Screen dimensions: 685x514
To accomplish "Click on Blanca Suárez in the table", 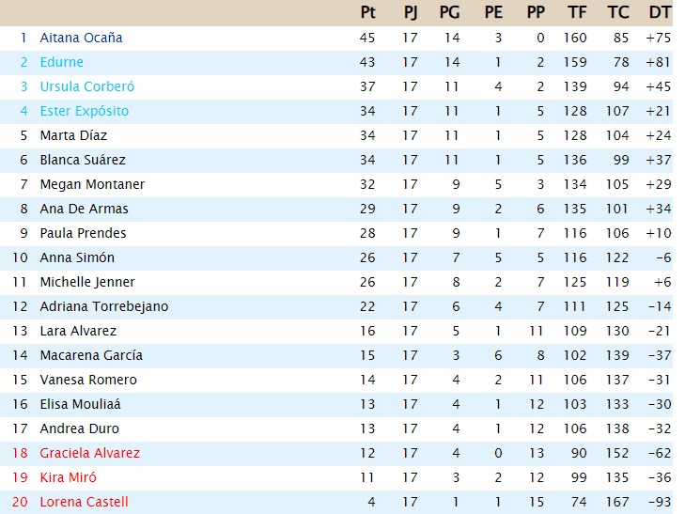I will coord(82,160).
